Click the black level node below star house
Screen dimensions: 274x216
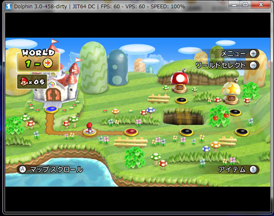235,112
